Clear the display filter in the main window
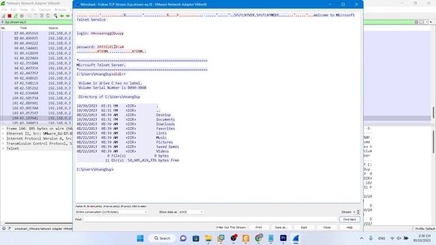The width and height of the screenshot is (436, 245). [x=416, y=22]
